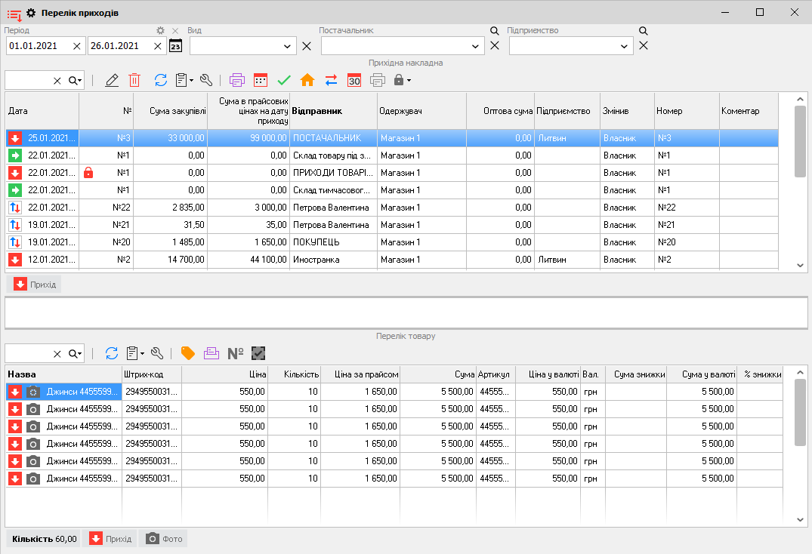The width and height of the screenshot is (812, 554).
Task: Click the Прихід button below receipts table
Action: pyautogui.click(x=35, y=285)
